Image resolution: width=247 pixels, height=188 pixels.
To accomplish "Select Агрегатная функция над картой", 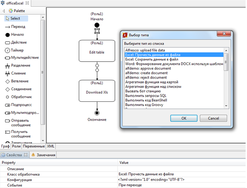I will tap(174, 82).
